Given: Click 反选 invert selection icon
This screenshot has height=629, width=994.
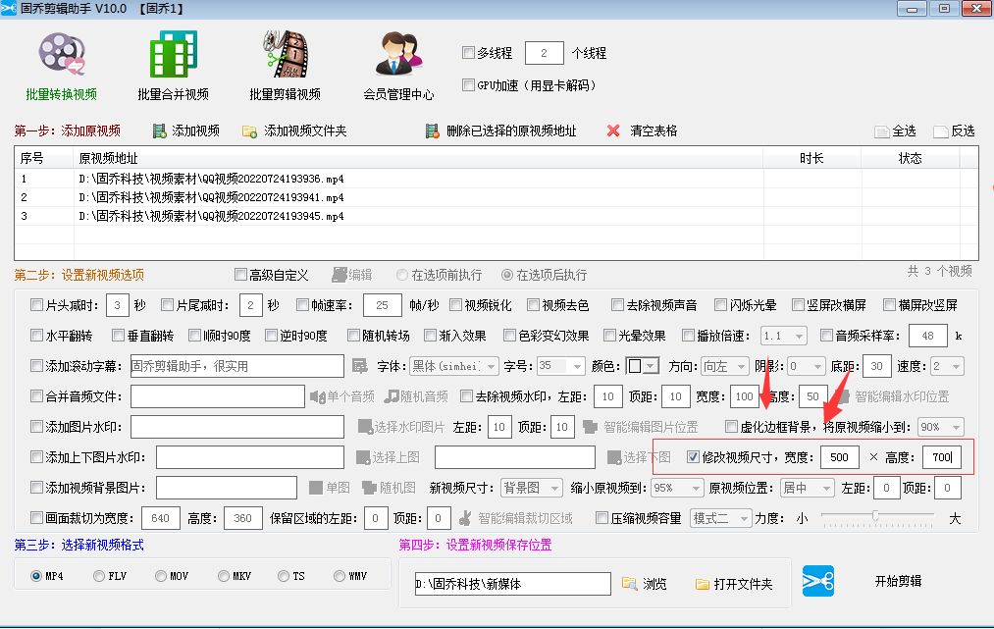Looking at the screenshot, I should [941, 131].
